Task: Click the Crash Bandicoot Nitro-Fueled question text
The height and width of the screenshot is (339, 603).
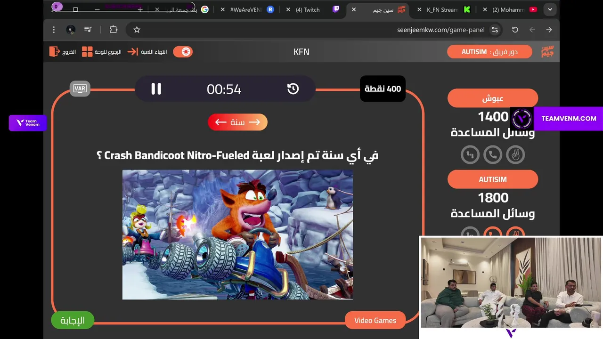Action: pos(237,155)
